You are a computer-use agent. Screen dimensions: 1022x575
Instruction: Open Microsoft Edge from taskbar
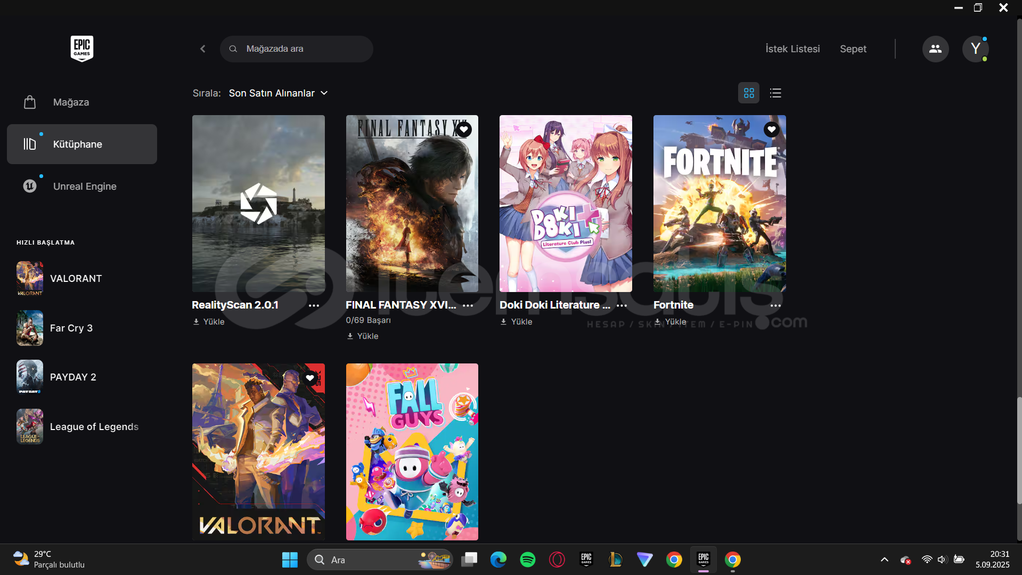click(498, 560)
